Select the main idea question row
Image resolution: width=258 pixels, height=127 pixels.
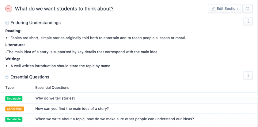coord(72,109)
